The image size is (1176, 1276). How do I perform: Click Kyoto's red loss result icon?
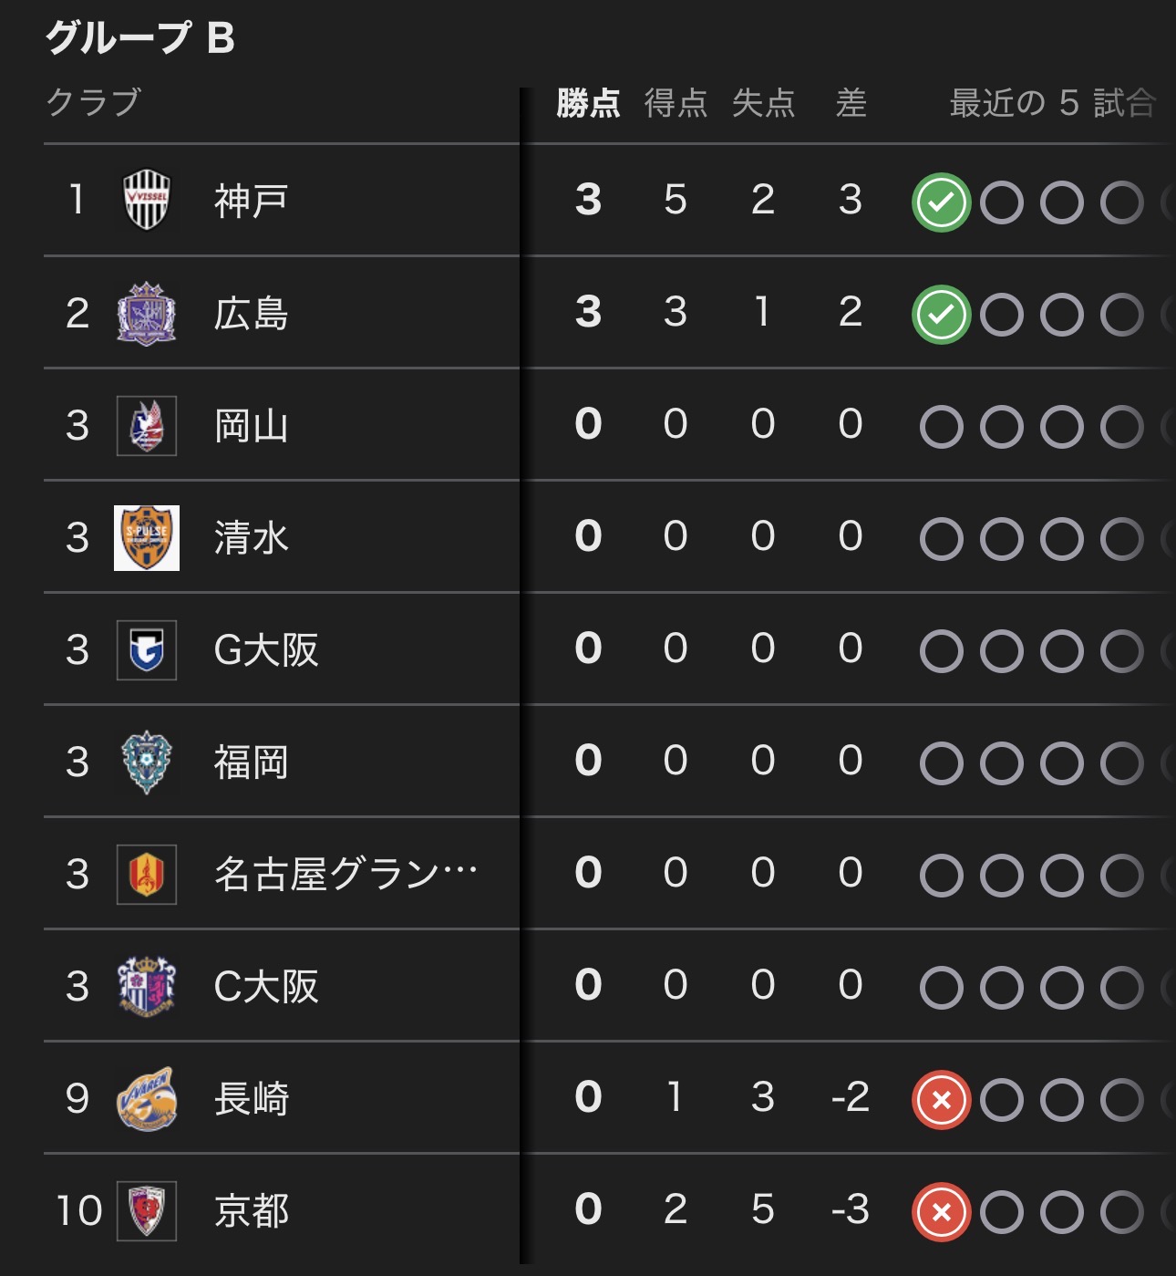(941, 1212)
